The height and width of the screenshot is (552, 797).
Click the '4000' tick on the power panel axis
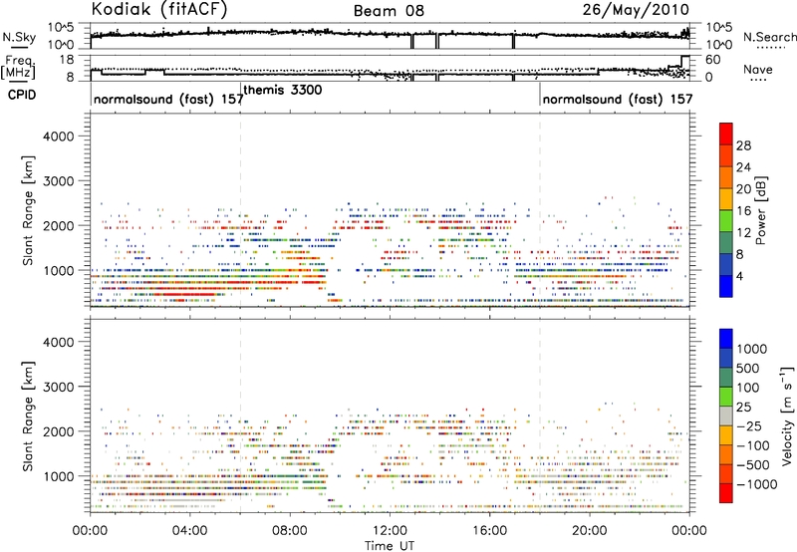click(x=59, y=137)
